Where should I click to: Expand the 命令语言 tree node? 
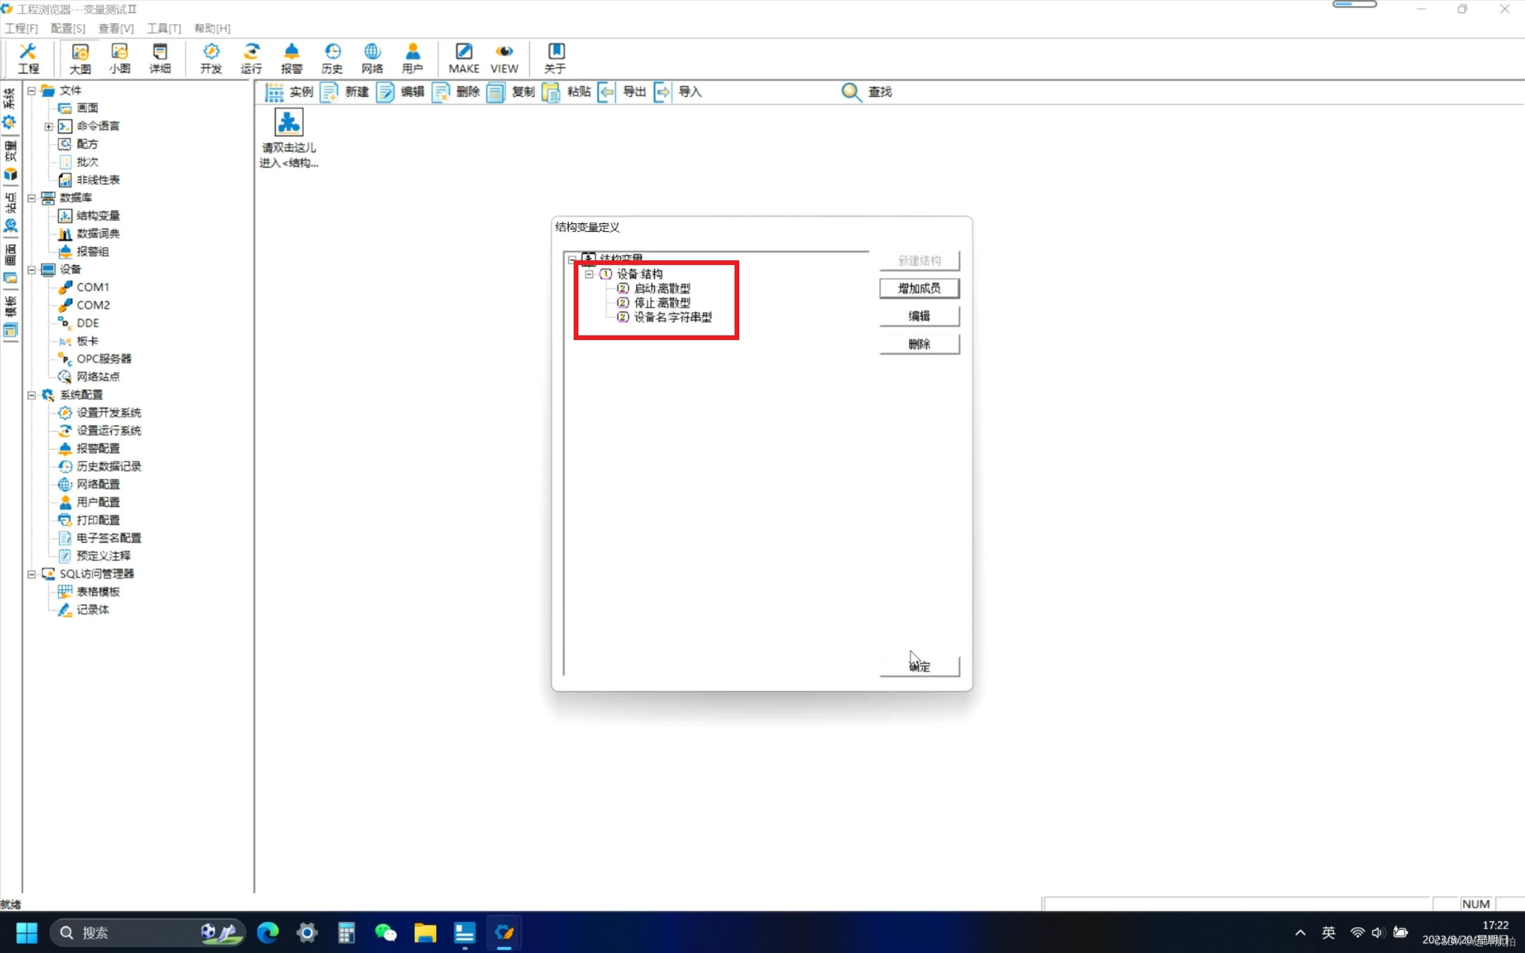[48, 127]
